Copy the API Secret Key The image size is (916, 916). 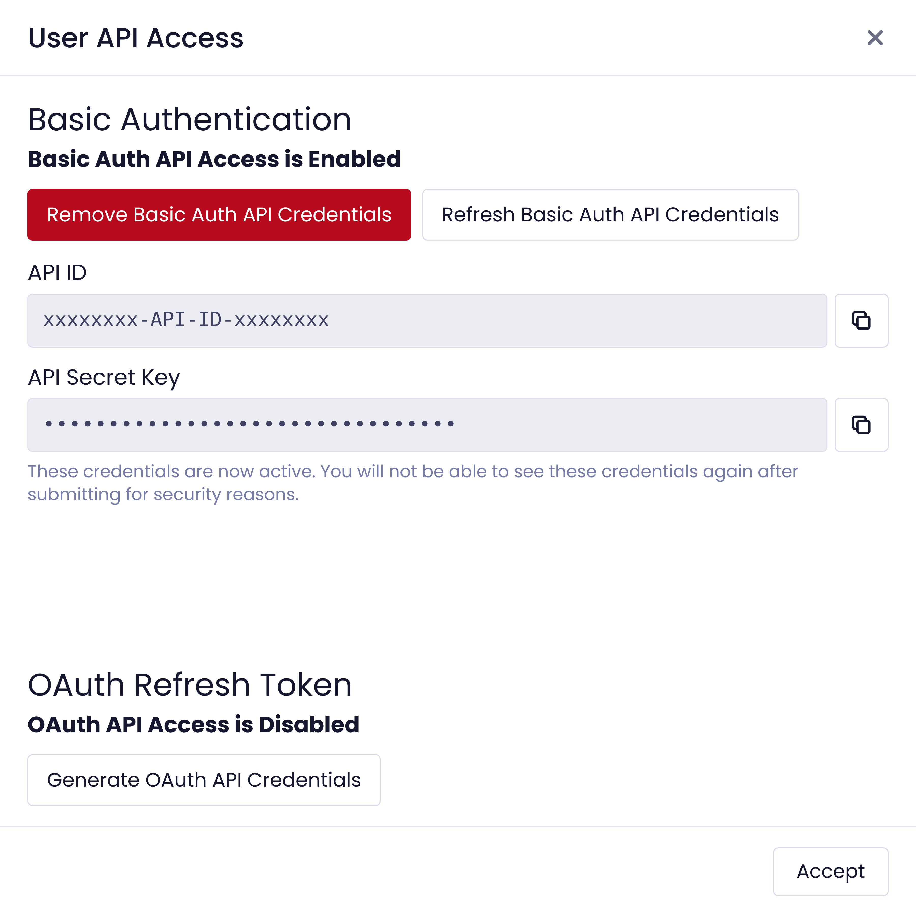(x=861, y=425)
